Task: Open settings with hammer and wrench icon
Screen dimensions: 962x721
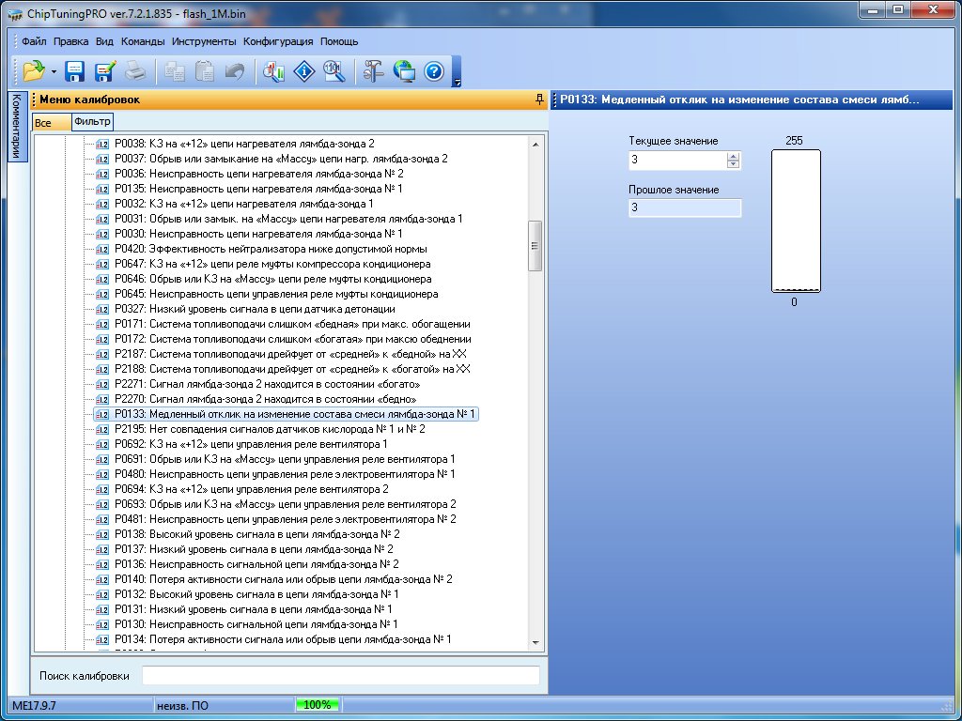Action: 374,70
